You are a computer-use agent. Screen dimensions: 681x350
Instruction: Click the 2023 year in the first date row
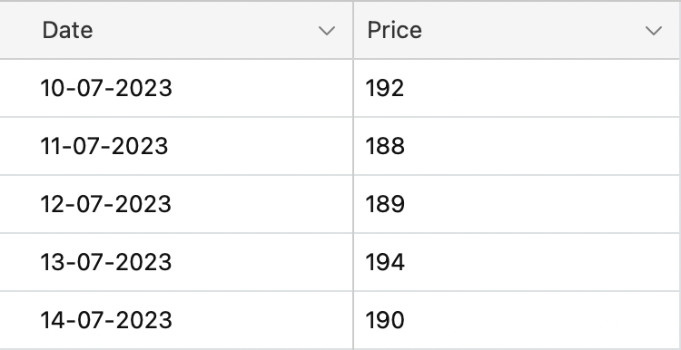click(144, 88)
